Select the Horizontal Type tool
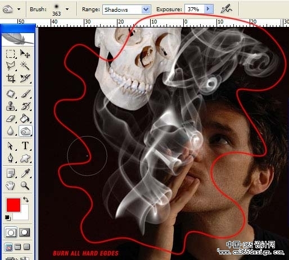 pyautogui.click(x=25, y=146)
